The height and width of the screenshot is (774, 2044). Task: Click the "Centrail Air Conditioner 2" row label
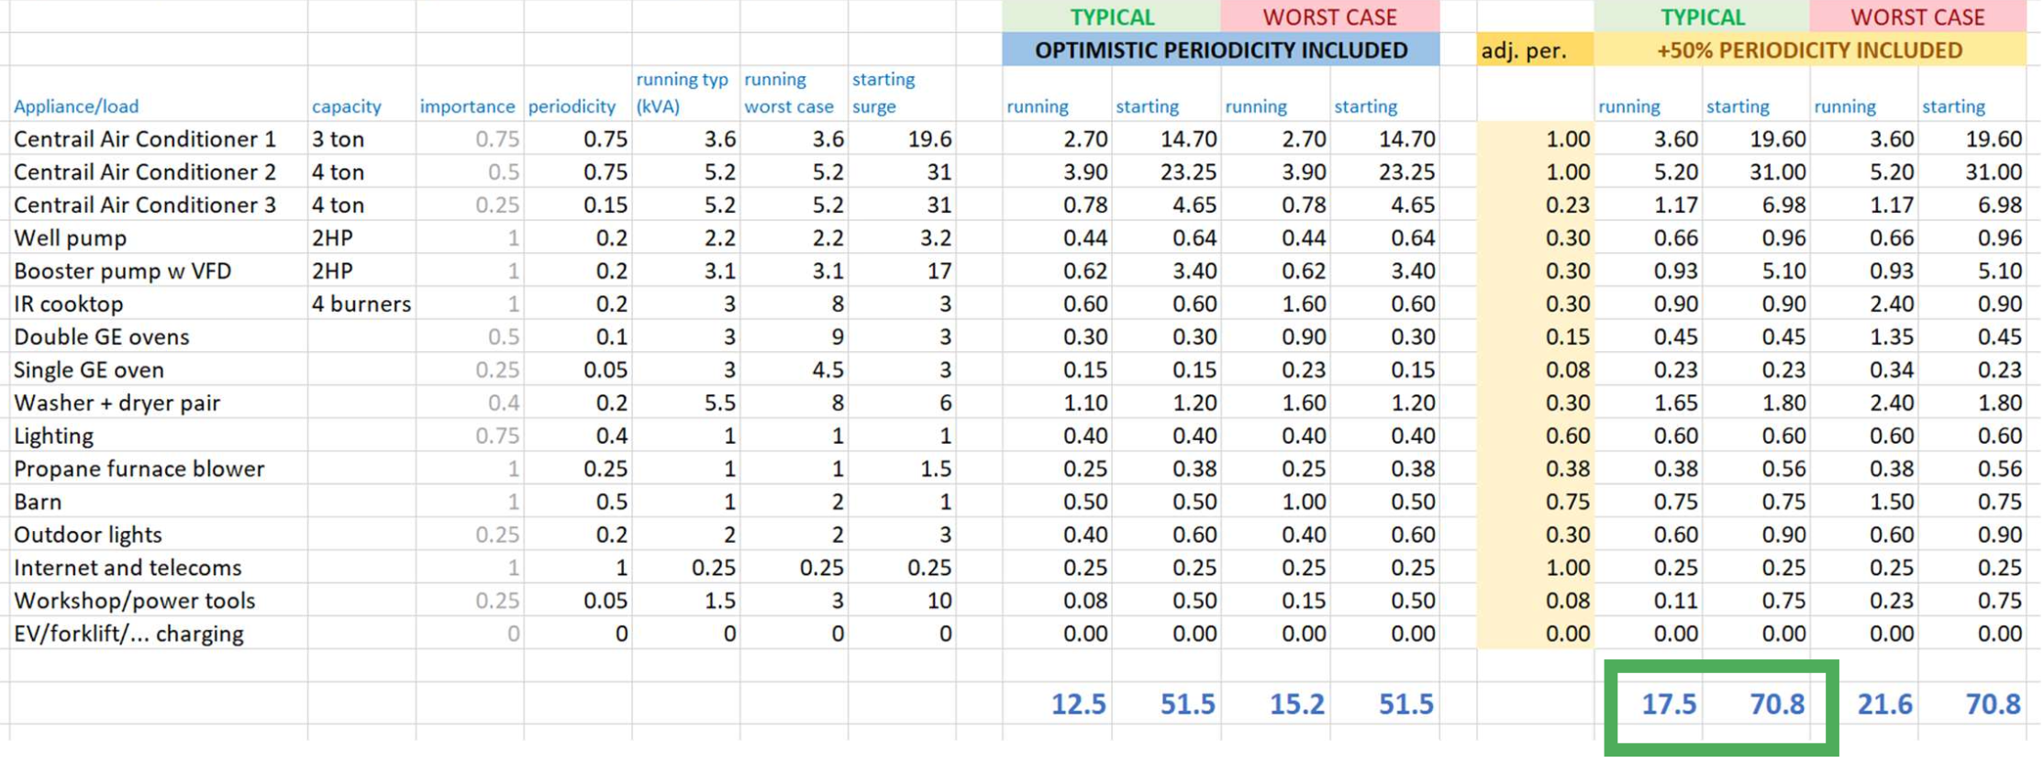point(158,171)
